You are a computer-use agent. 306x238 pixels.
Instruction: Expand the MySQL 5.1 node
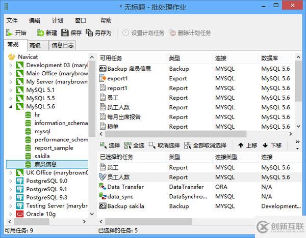click(x=11, y=90)
